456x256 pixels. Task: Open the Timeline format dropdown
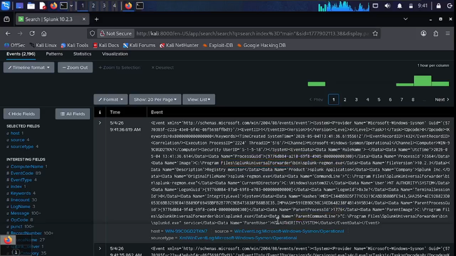(29, 67)
